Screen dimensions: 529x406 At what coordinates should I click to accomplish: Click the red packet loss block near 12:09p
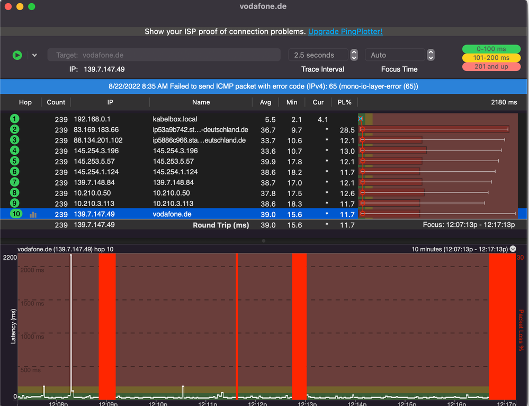(107, 326)
